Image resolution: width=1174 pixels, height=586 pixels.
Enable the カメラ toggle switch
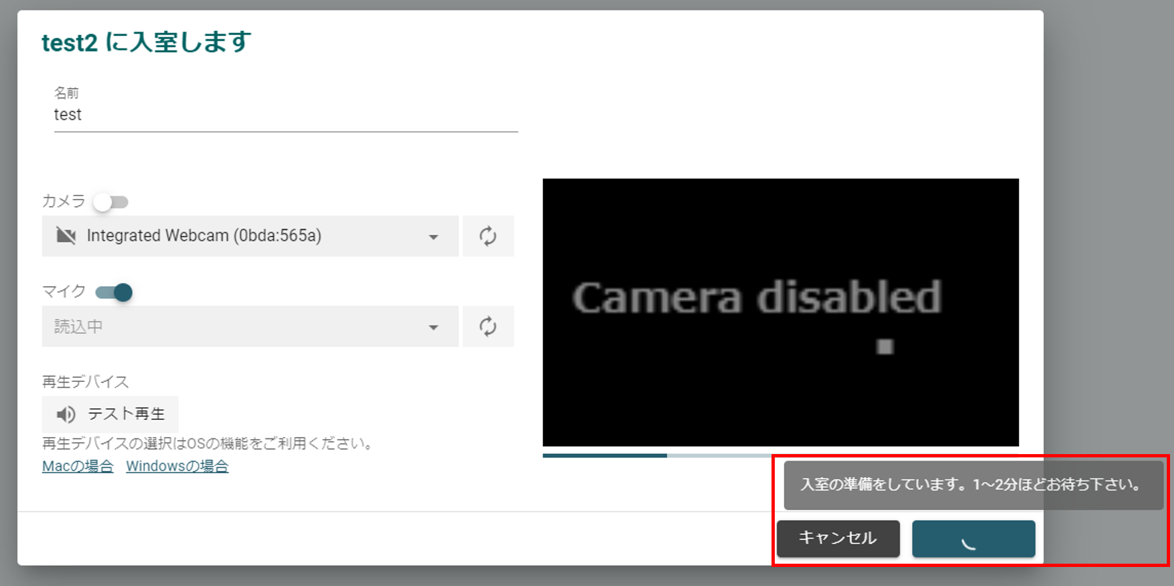pyautogui.click(x=110, y=202)
